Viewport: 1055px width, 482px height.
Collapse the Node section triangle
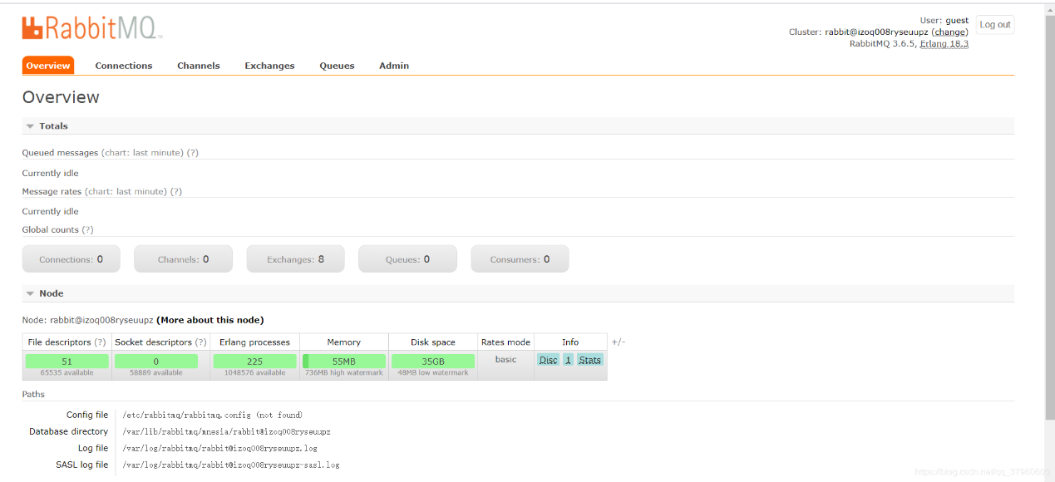point(30,293)
